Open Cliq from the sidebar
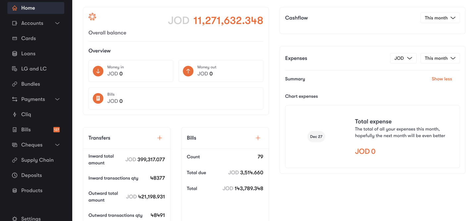The width and height of the screenshot is (469, 221). (26, 114)
